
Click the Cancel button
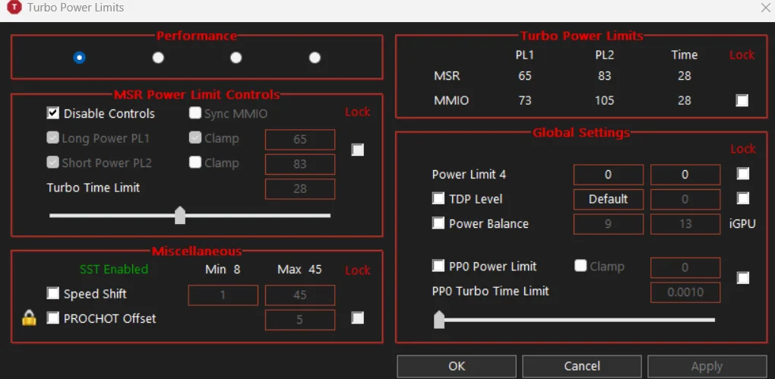[582, 366]
